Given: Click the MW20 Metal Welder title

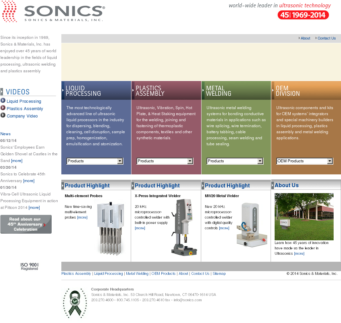Looking at the screenshot, I should [222, 196].
